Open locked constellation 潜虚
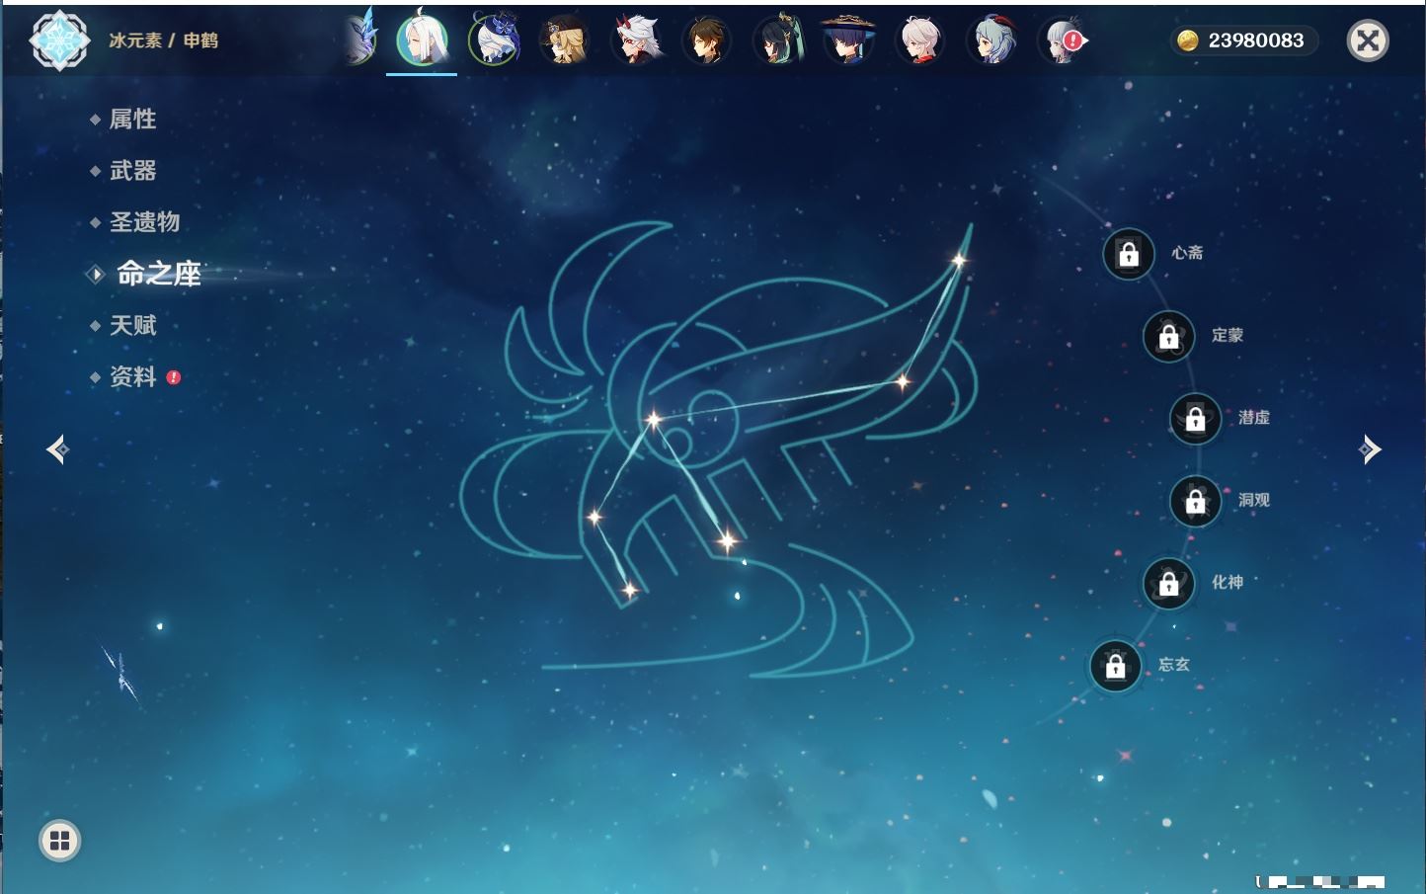The image size is (1426, 894). [x=1196, y=419]
